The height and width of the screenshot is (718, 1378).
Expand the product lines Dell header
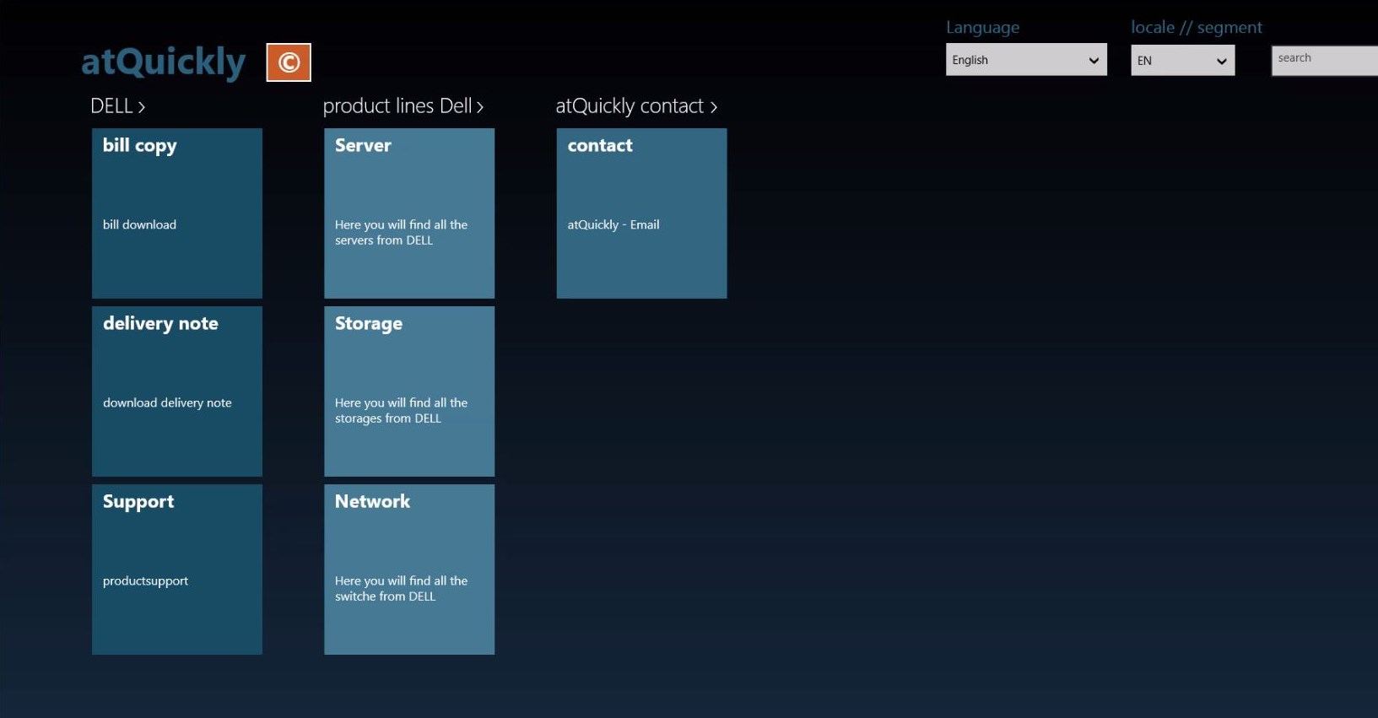coord(403,106)
